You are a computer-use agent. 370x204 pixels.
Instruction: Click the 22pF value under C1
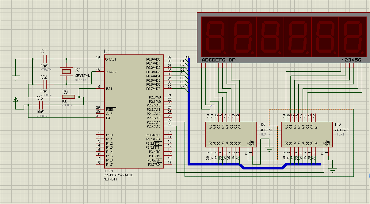pyautogui.click(x=44, y=66)
